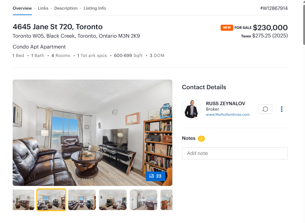Click into the Add note field
The height and width of the screenshot is (223, 305).
[235, 153]
